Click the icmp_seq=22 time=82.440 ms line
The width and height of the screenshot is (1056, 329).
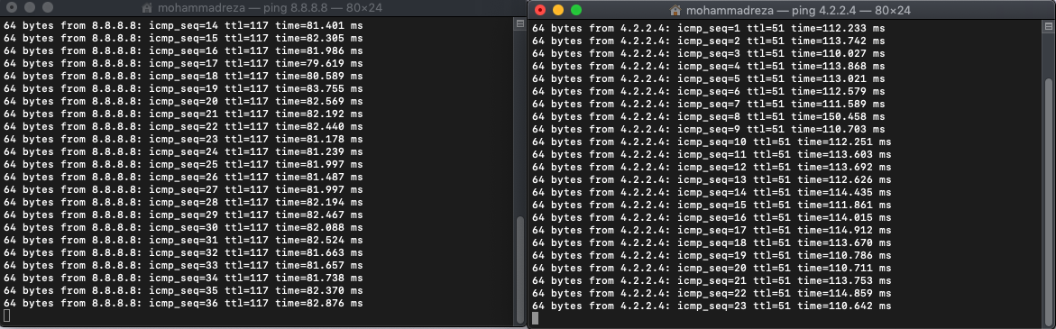point(183,126)
